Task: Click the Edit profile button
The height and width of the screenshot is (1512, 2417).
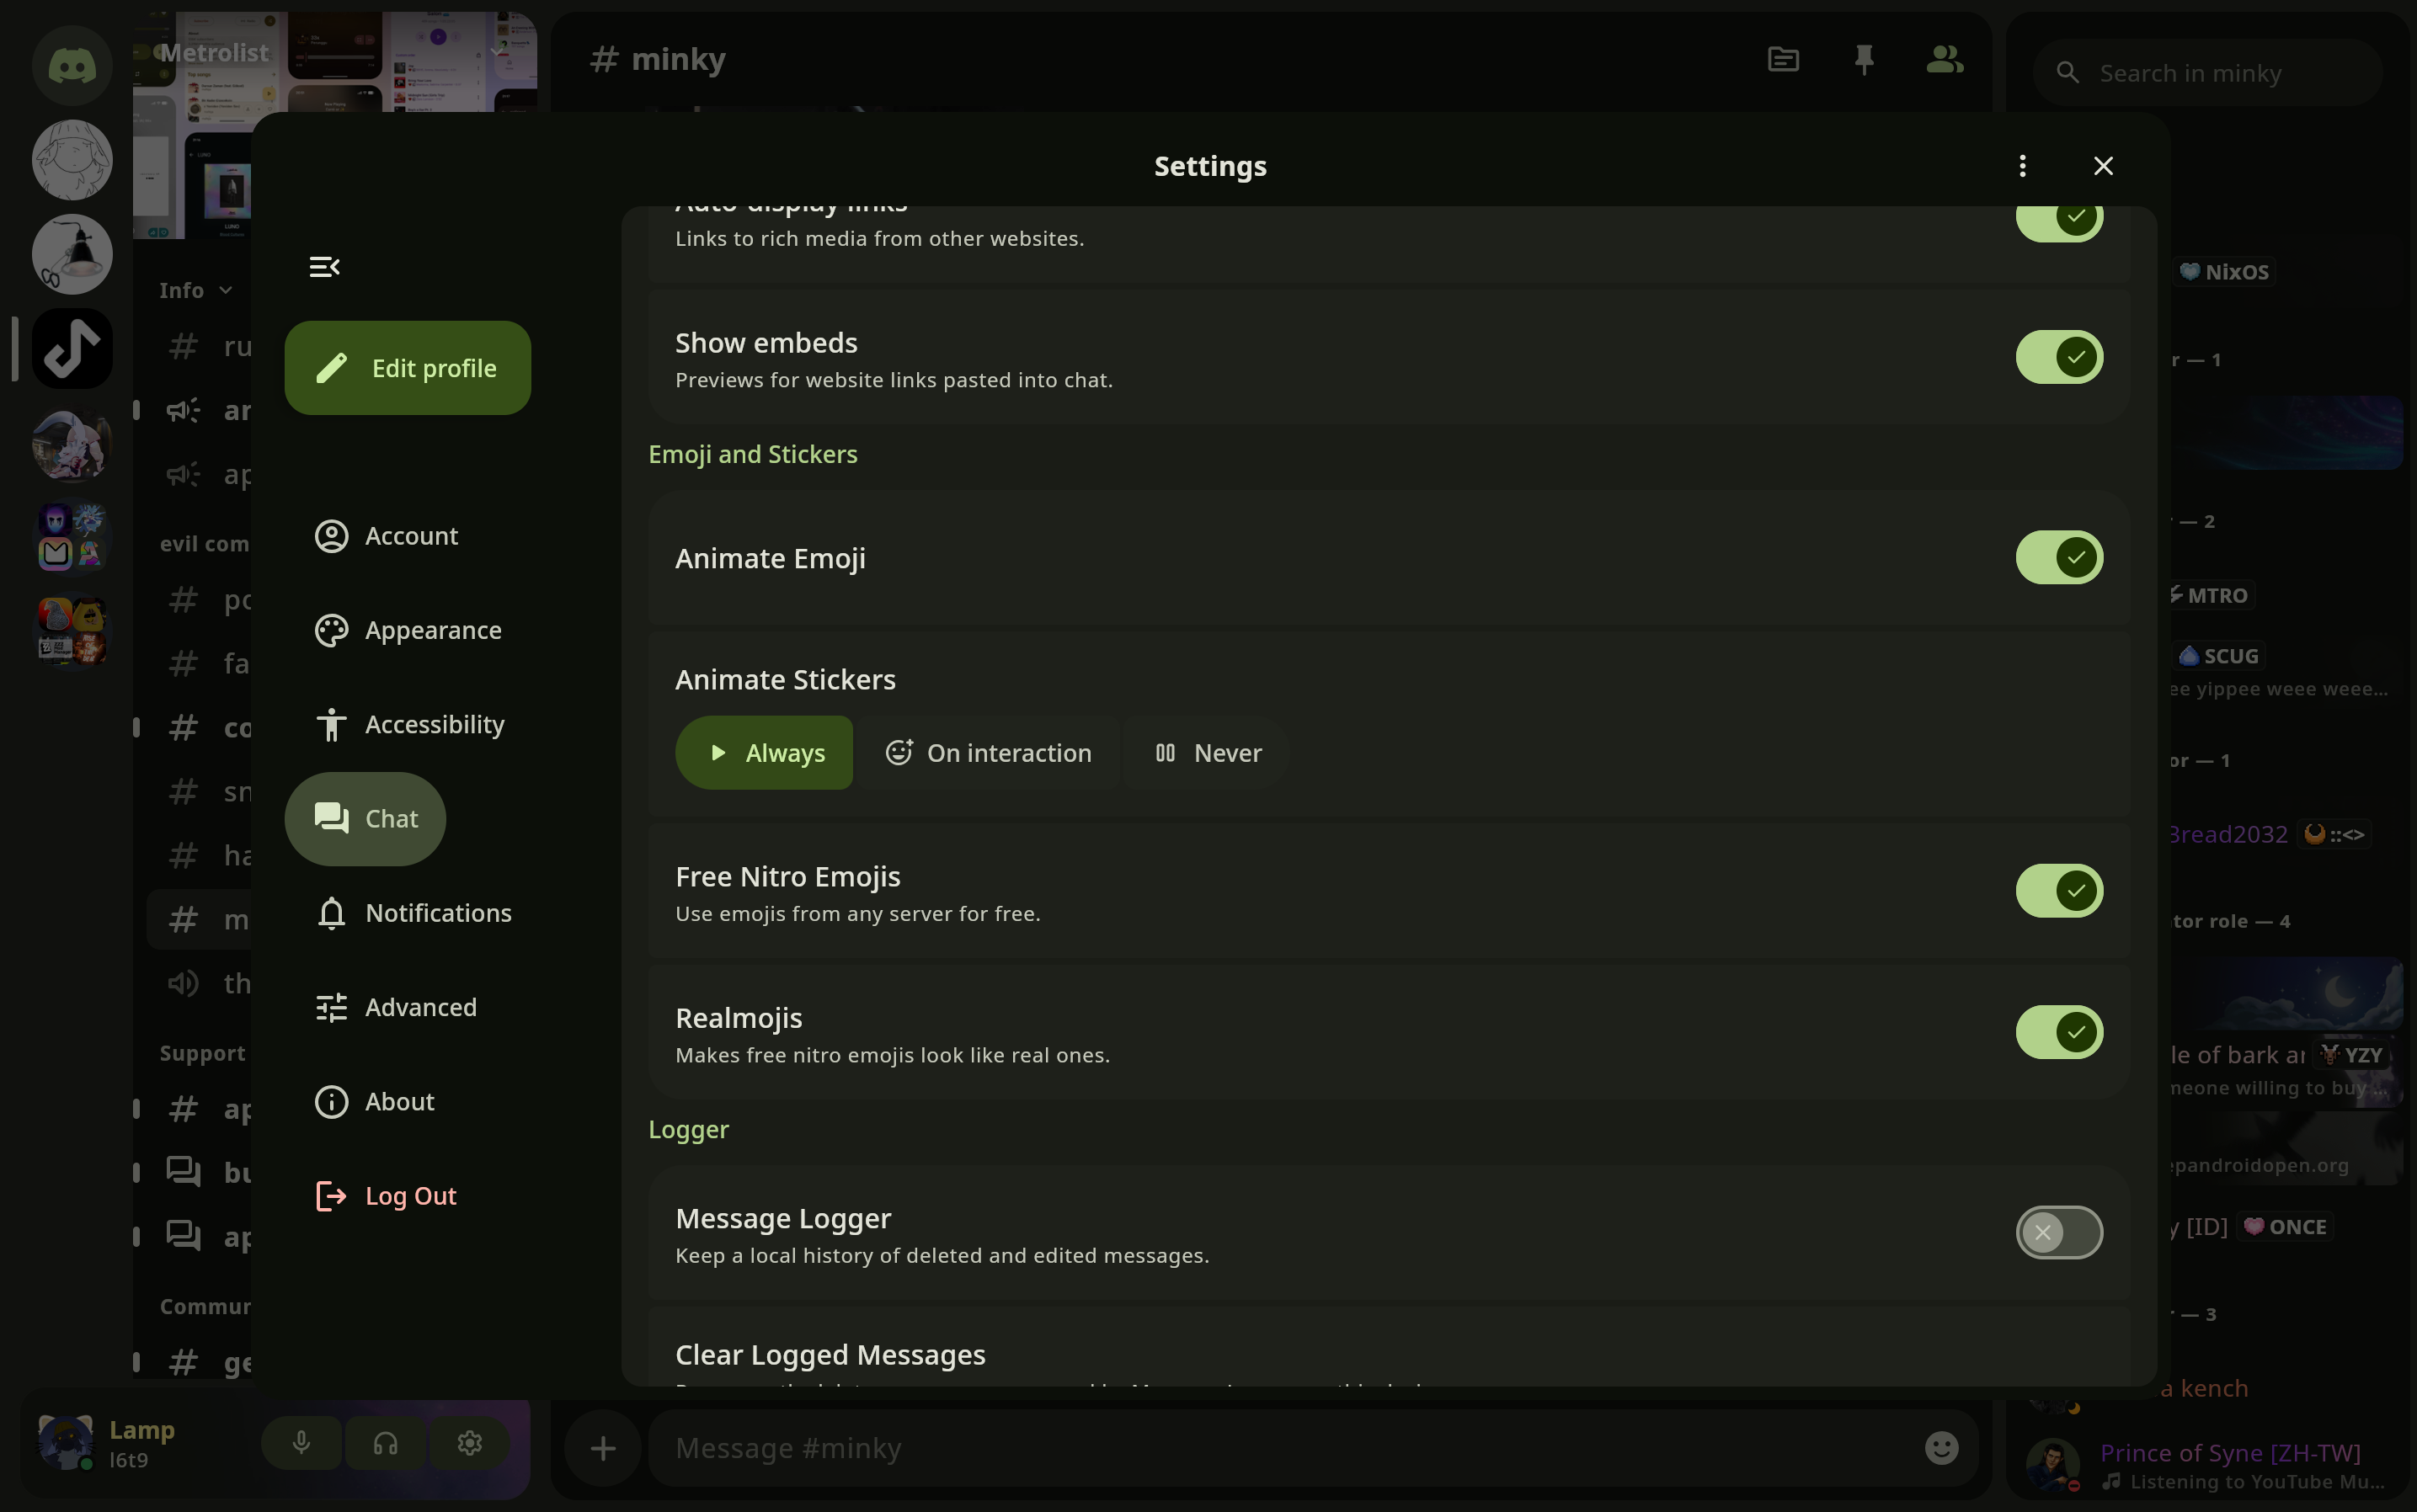Action: [407, 368]
